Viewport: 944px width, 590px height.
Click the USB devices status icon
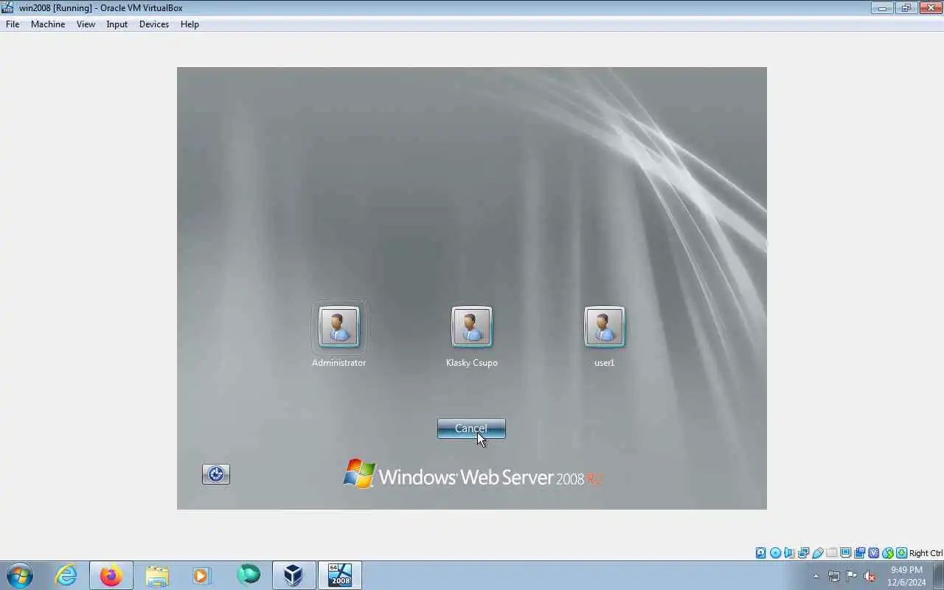[817, 553]
